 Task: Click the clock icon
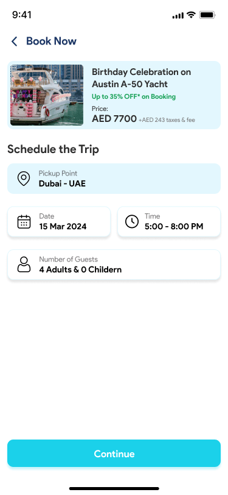point(132,222)
